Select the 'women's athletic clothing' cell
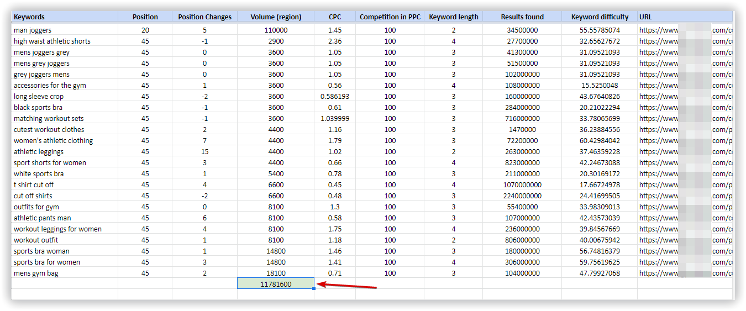 point(65,140)
